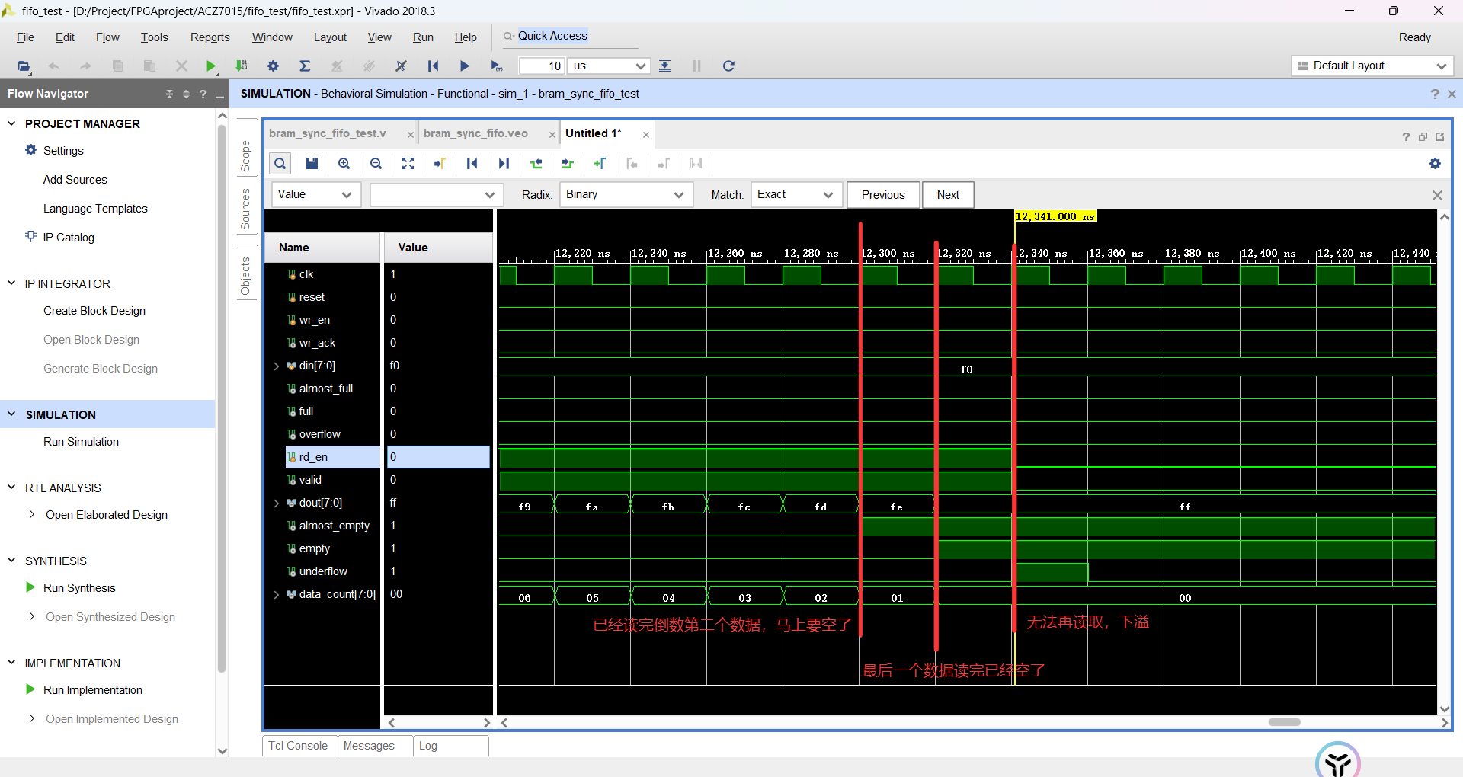1463x777 pixels.
Task: Collapse the PROJECT MANAGER section
Action: 11,123
